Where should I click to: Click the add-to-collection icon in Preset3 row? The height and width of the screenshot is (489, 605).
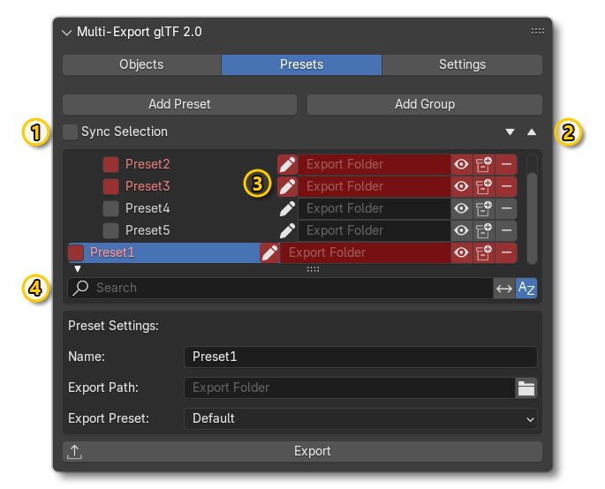point(484,186)
